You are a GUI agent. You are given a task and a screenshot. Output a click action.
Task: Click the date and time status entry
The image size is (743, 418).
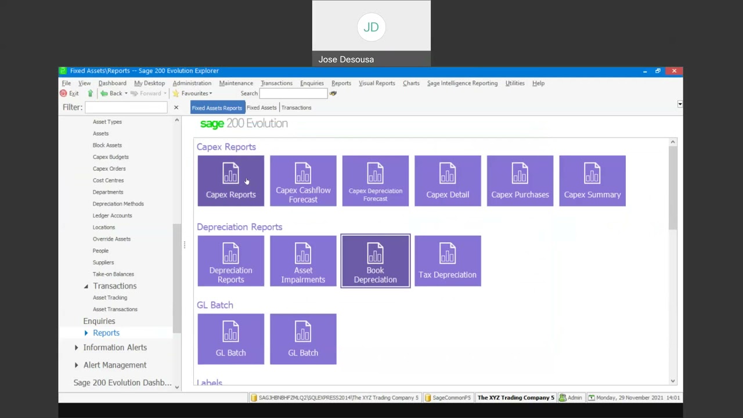coord(633,398)
